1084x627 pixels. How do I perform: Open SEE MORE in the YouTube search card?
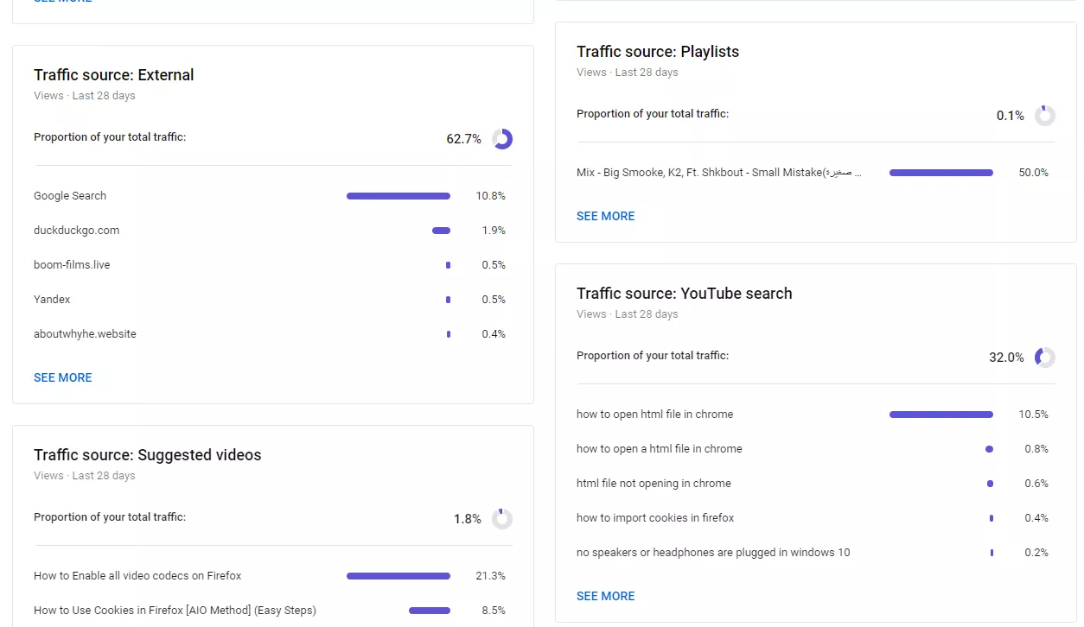tap(605, 596)
